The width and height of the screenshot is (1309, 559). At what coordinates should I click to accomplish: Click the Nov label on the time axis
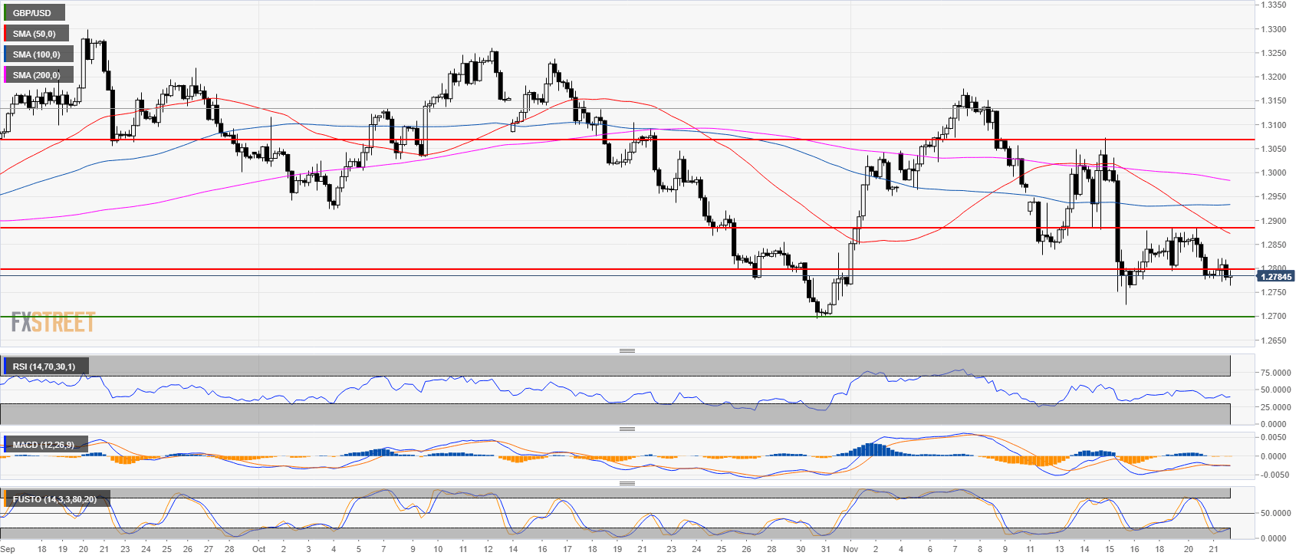click(x=850, y=549)
